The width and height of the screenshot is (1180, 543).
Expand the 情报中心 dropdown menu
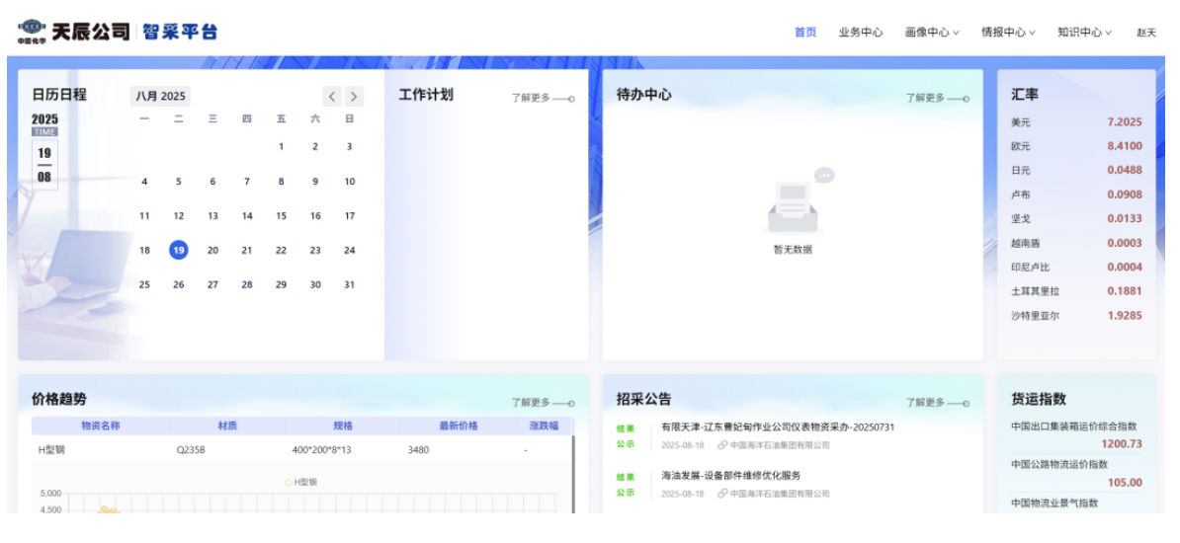click(1008, 33)
